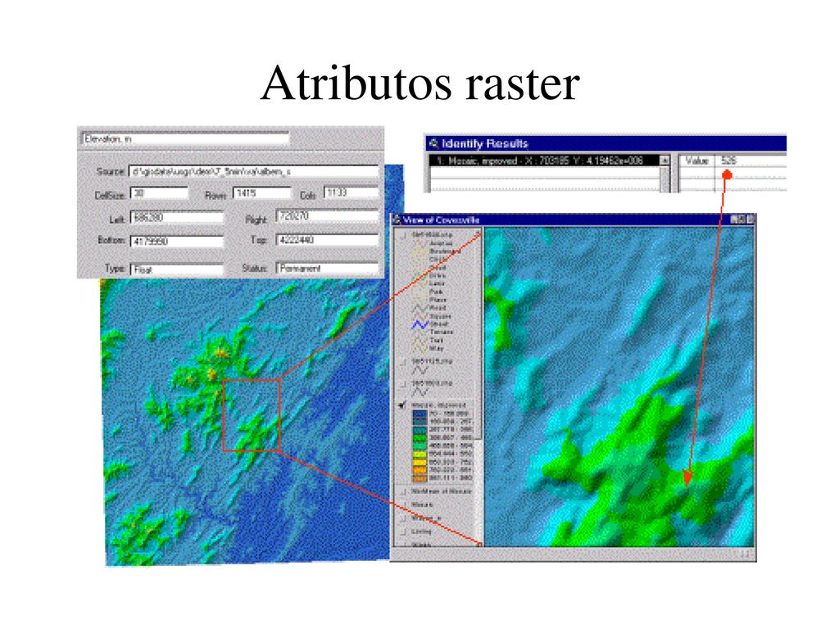Click the Status field showing Permanent
This screenshot has width=839, height=629.
coord(327,268)
